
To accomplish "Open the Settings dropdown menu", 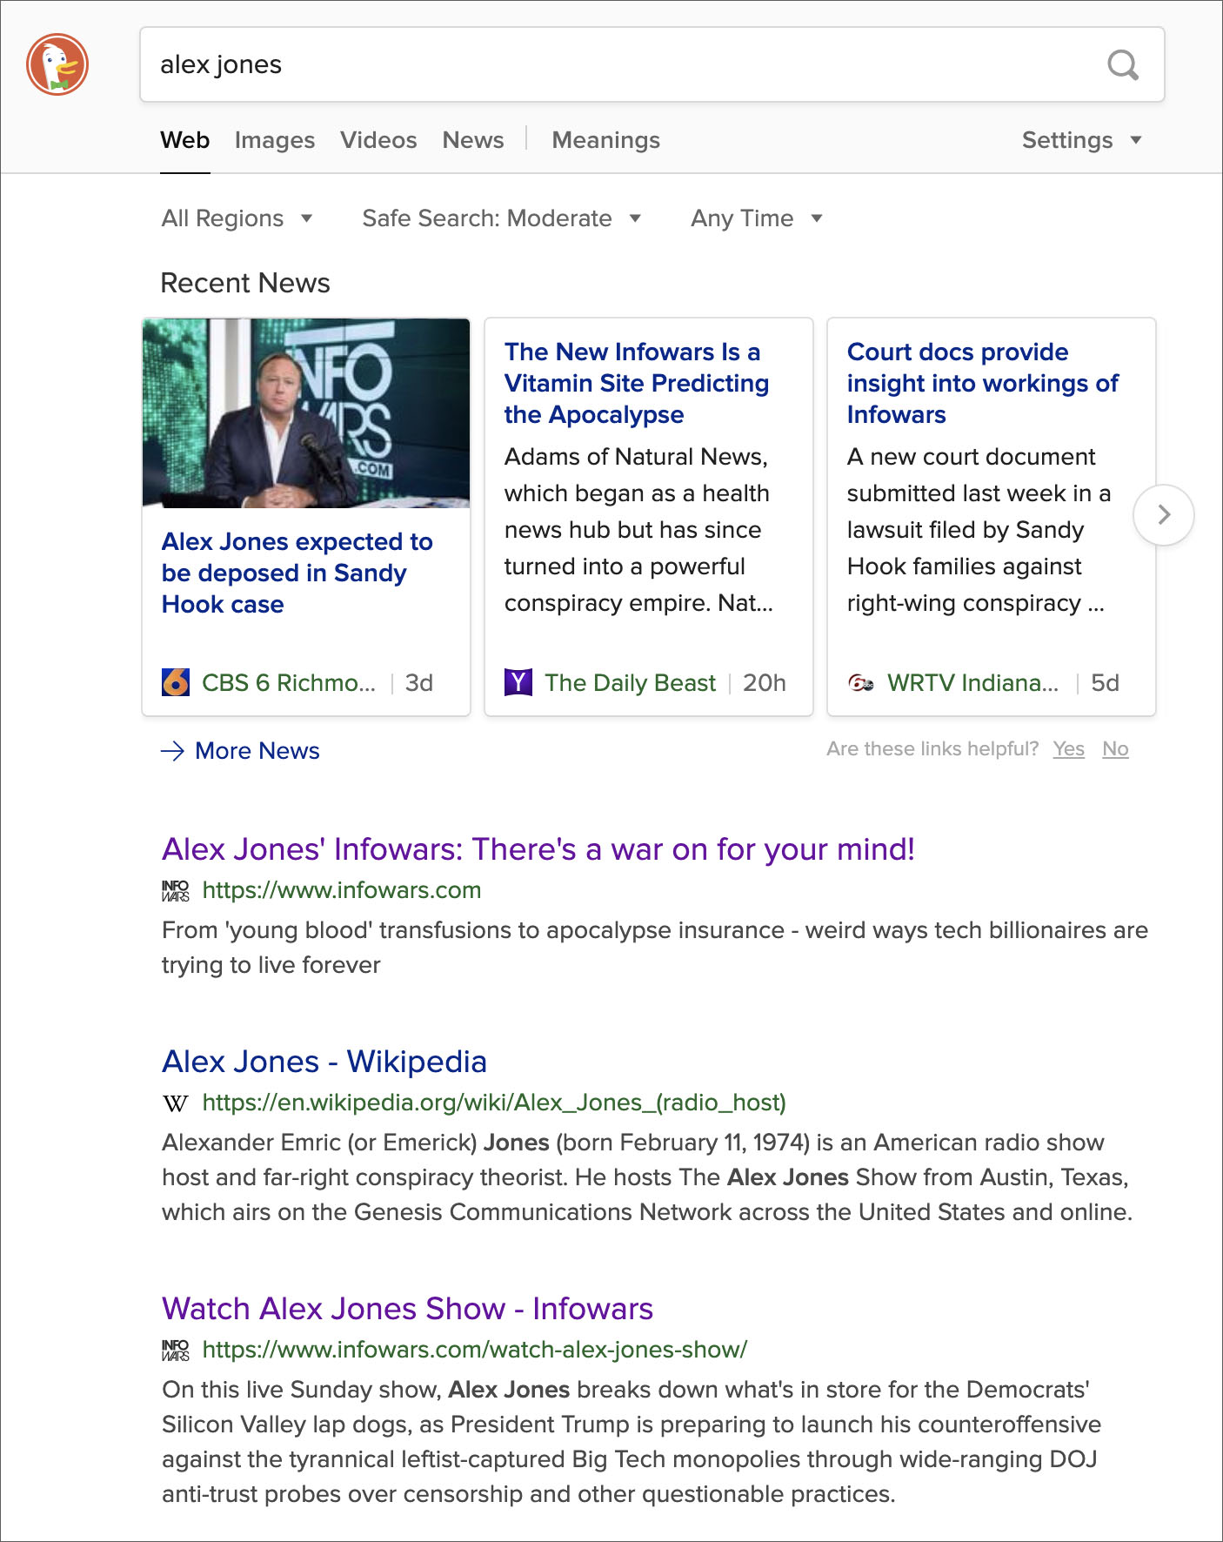I will pyautogui.click(x=1081, y=140).
